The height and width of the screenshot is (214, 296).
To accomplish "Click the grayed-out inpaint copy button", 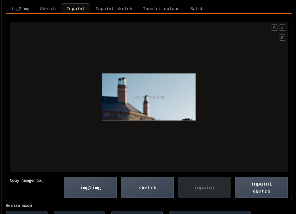I will pyautogui.click(x=204, y=187).
